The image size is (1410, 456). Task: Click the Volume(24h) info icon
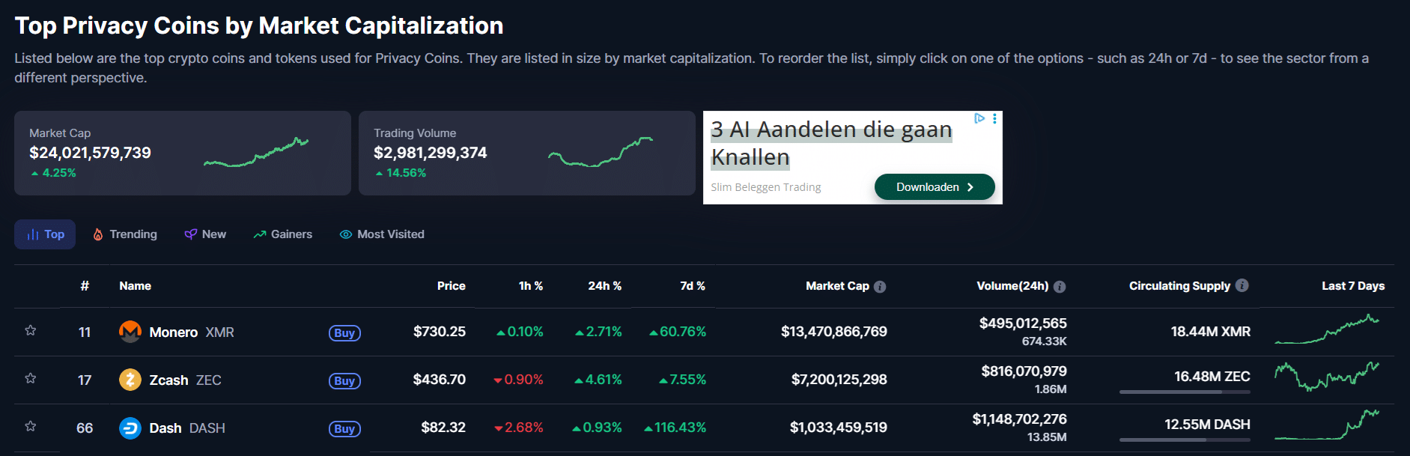point(1060,287)
